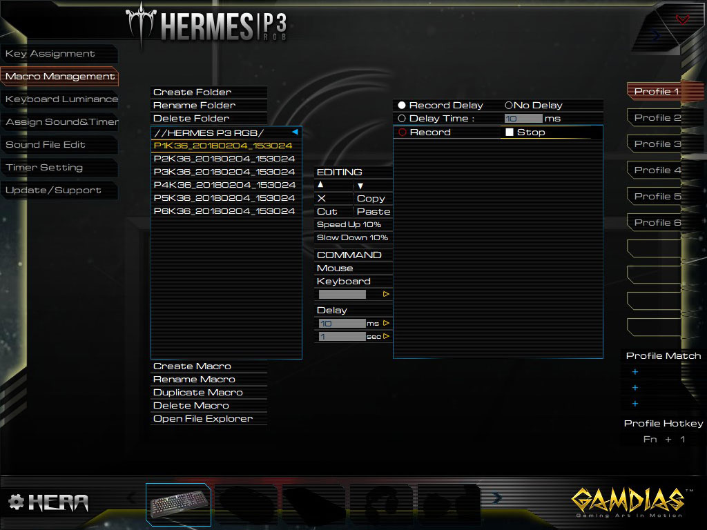The height and width of the screenshot is (530, 707).
Task: Add second Profile Match with plus icon
Action: [x=635, y=388]
